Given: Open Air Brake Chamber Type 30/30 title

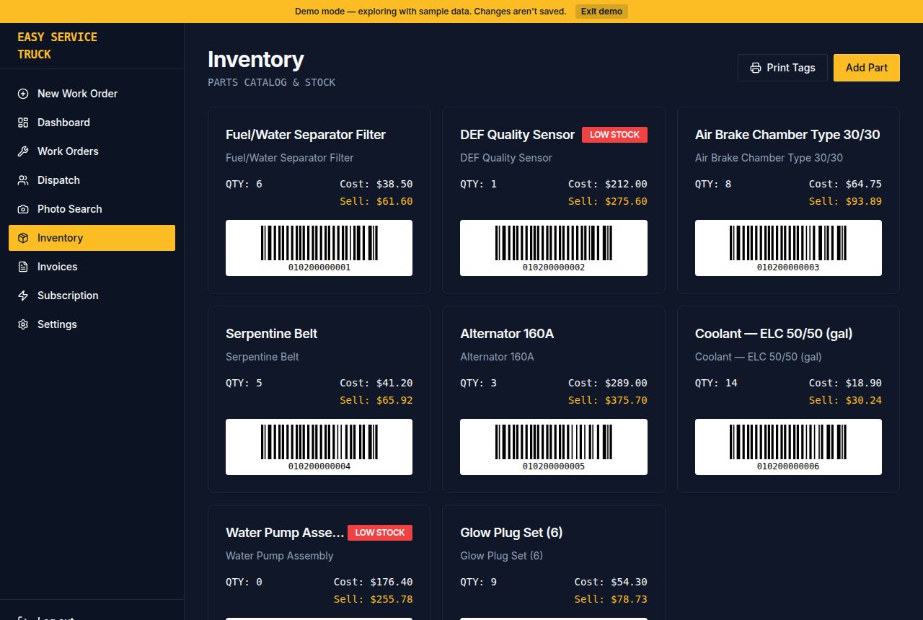Looking at the screenshot, I should (x=787, y=135).
